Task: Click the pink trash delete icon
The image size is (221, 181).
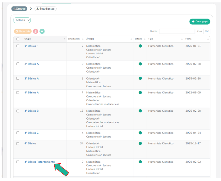Action: click(x=36, y=31)
